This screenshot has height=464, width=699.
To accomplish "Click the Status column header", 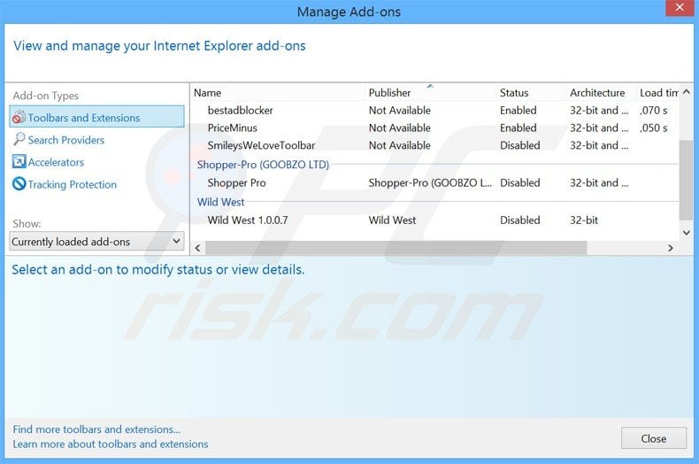I will click(514, 93).
